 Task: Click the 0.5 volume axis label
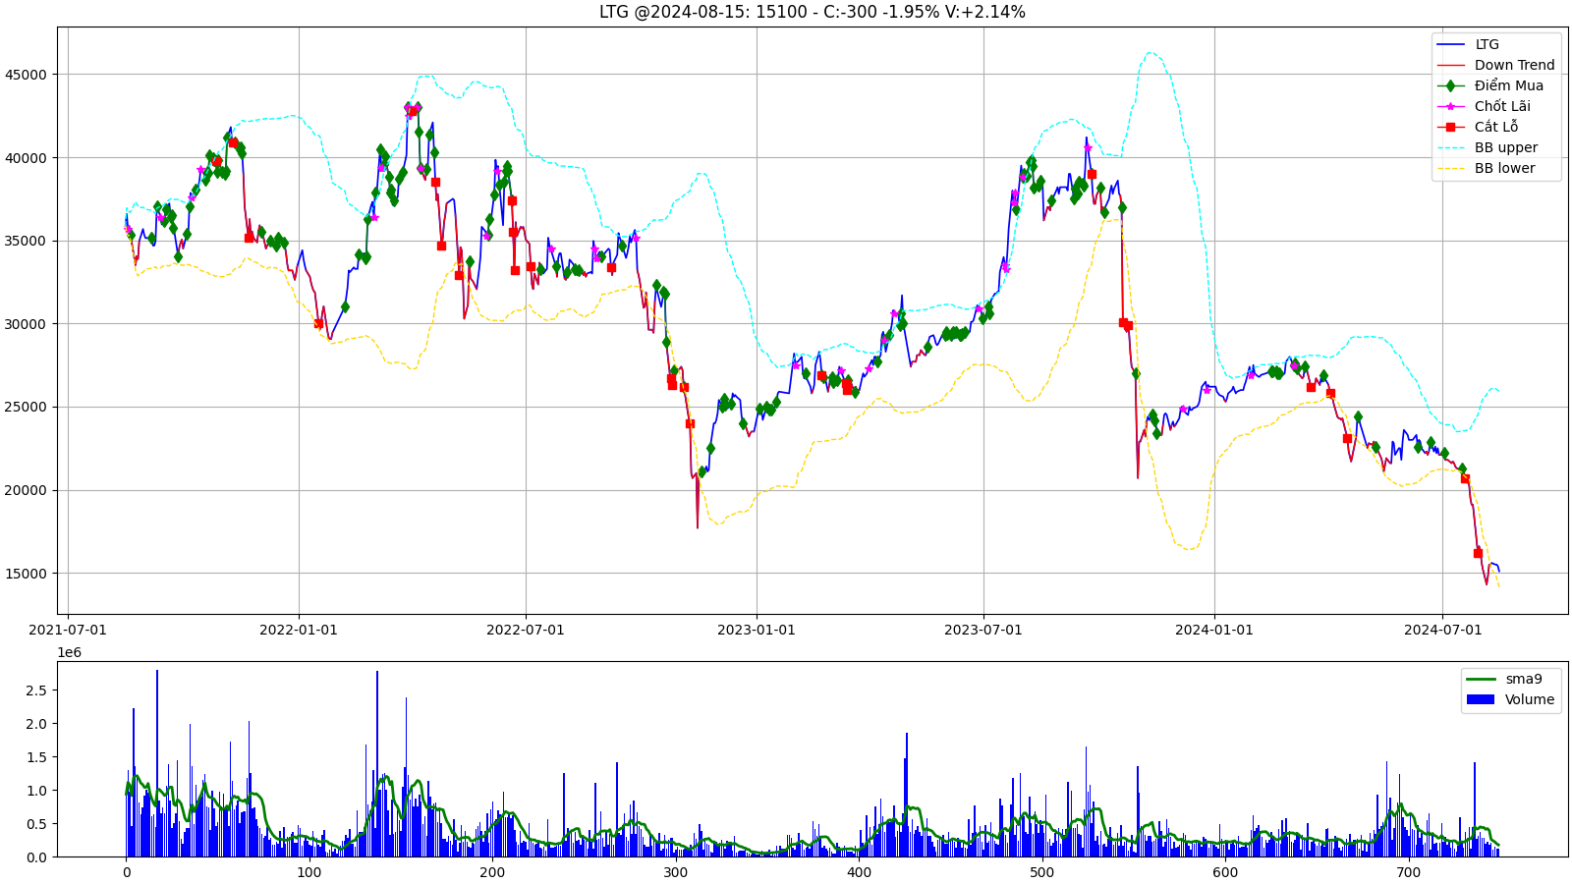pyautogui.click(x=35, y=824)
